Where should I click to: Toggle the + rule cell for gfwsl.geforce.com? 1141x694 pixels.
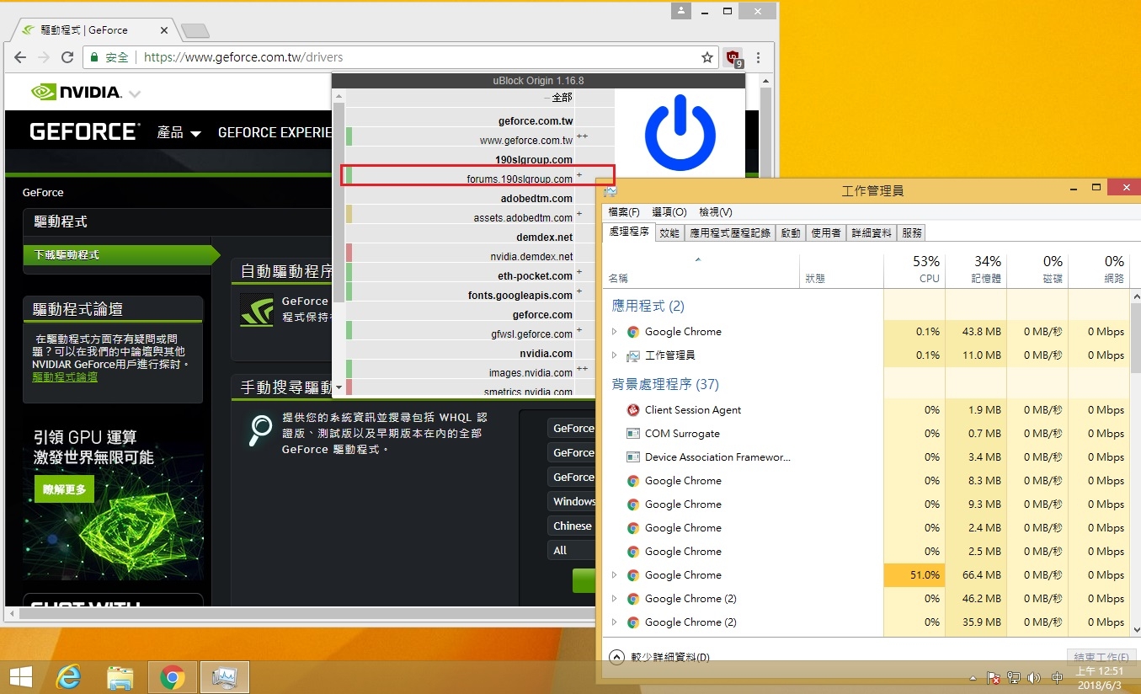click(x=594, y=330)
